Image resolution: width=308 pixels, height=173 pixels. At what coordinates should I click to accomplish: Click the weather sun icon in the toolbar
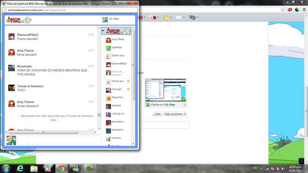coord(166,18)
